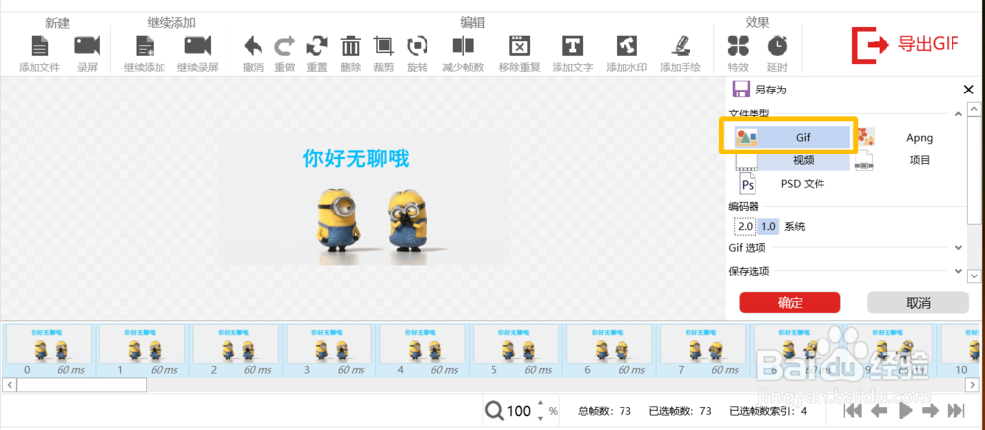Close the 另存为 panel
The image size is (985, 430).
pyautogui.click(x=968, y=90)
